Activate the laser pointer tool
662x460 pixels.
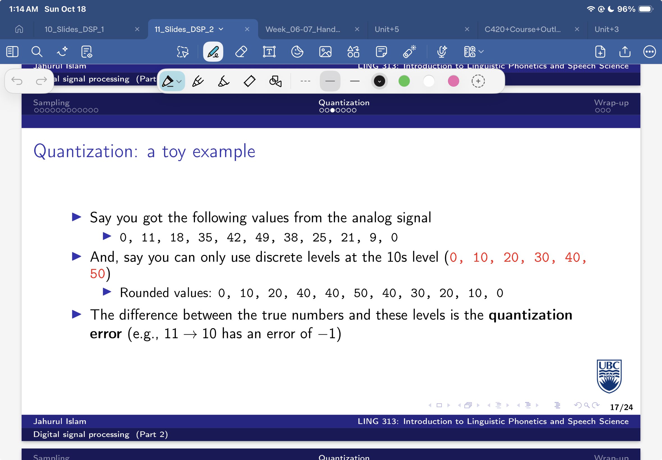coord(410,52)
